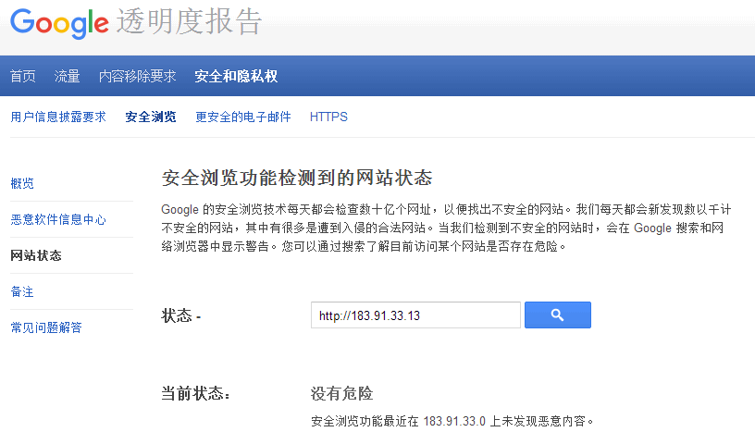Select 安全和隐私权 in the top navigation
755x432 pixels.
(x=236, y=76)
